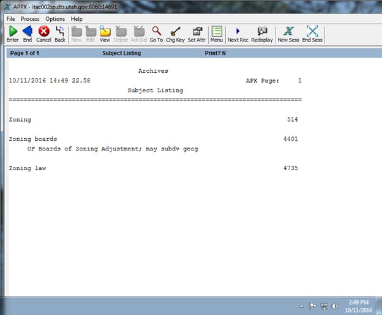The height and width of the screenshot is (315, 382).
Task: Click the 'Zoning law' subject row
Action: pos(153,168)
